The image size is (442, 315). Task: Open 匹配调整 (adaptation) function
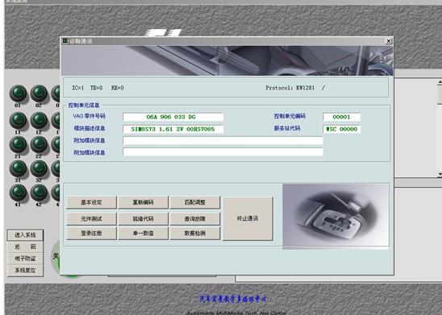[x=194, y=202]
